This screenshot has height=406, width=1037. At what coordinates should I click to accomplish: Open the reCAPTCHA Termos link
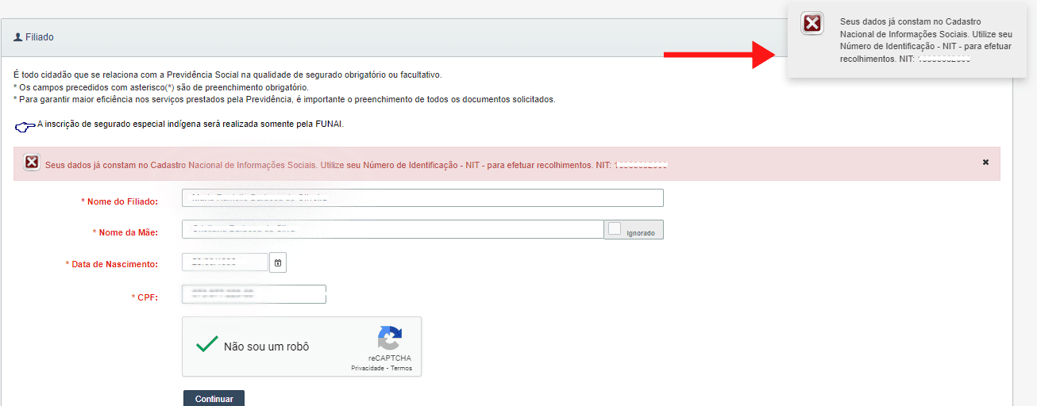[x=401, y=369]
